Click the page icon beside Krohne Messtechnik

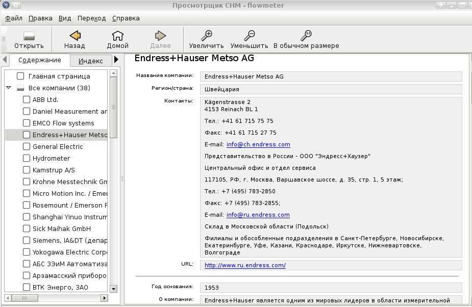[27, 182]
